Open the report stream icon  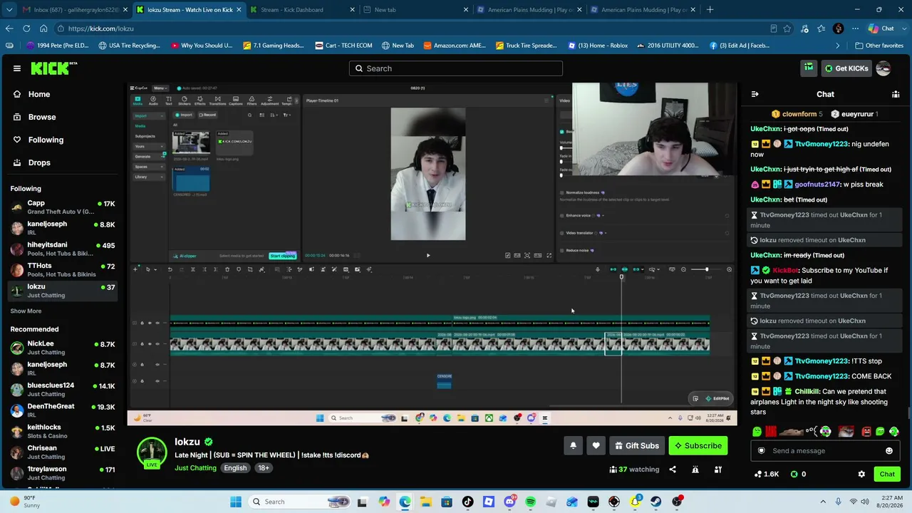pyautogui.click(x=695, y=470)
